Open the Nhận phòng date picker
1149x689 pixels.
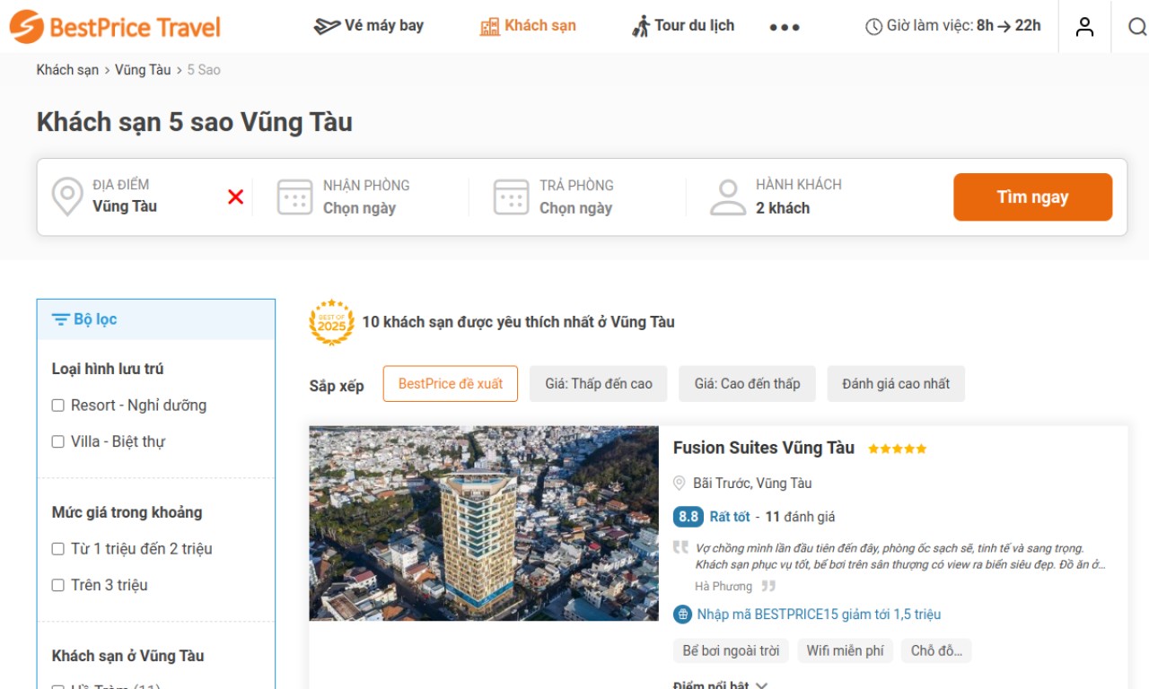click(x=365, y=196)
